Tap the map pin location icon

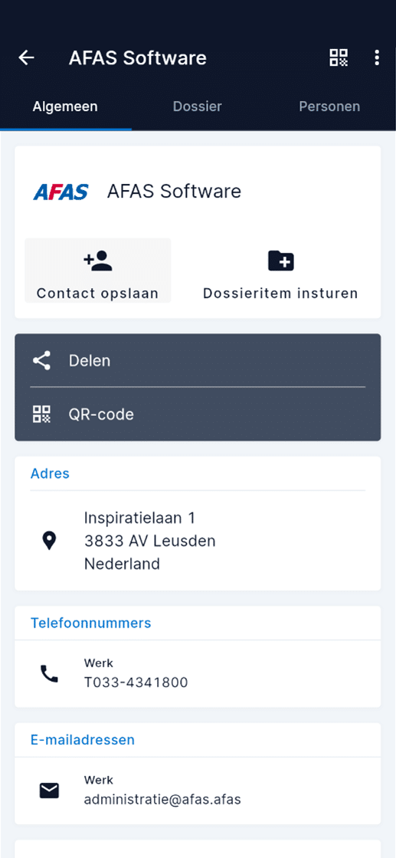49,541
